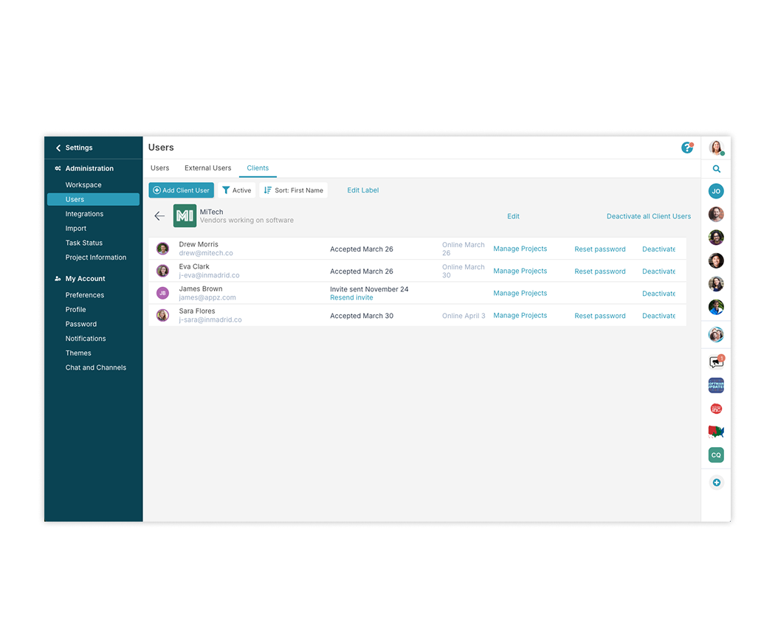Image resolution: width=775 pixels, height=619 pixels.
Task: Select the Software Updates channel icon
Action: [x=715, y=384]
